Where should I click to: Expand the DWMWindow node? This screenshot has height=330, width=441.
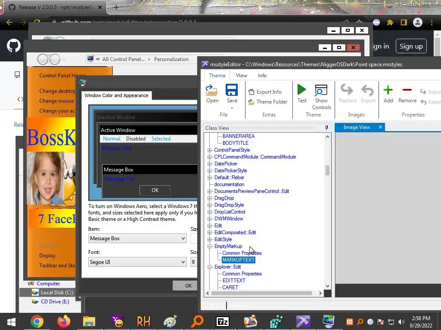[210, 219]
